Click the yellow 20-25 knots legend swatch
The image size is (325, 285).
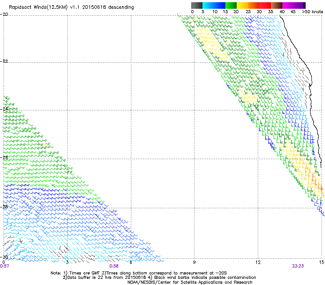(242, 5)
